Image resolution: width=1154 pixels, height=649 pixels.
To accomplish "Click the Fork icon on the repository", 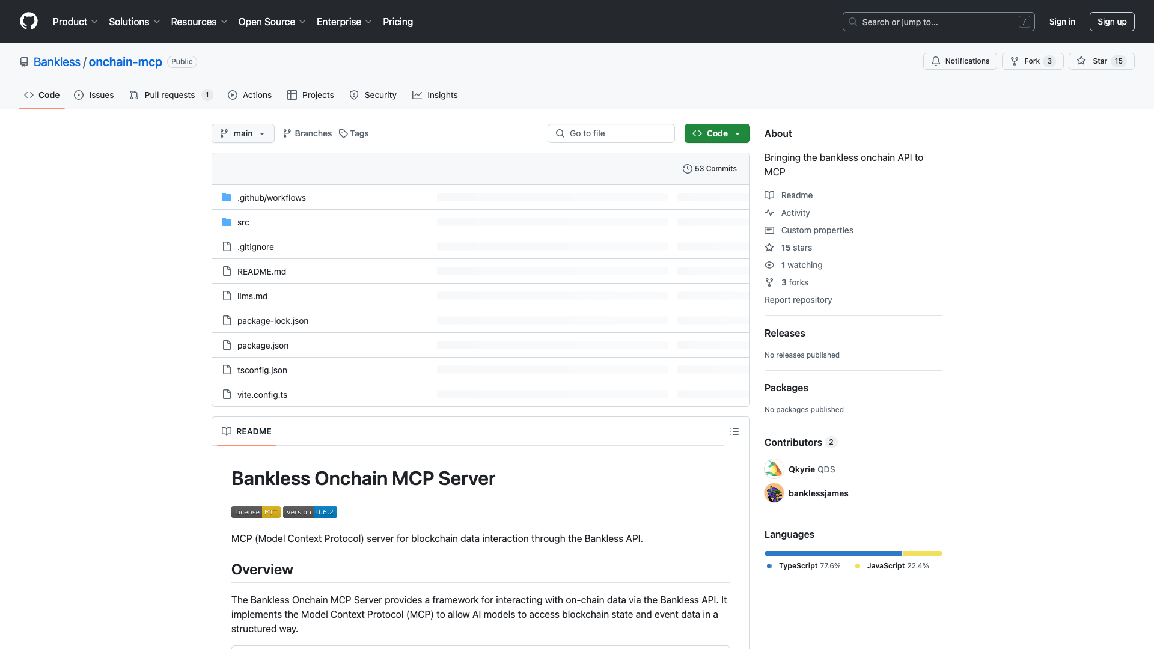I will point(1013,61).
